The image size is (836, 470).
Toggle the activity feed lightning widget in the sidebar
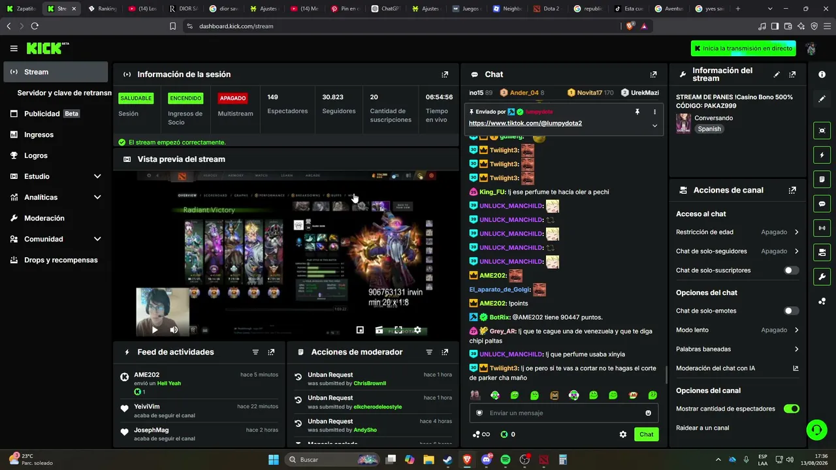[x=822, y=155]
